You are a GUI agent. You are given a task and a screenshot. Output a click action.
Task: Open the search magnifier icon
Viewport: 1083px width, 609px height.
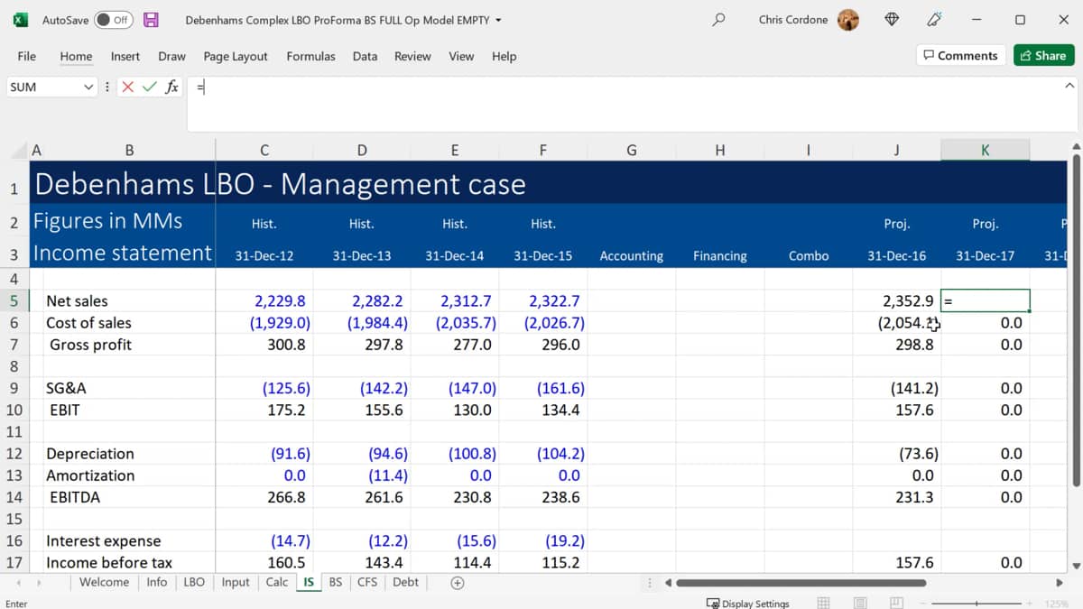tap(718, 19)
